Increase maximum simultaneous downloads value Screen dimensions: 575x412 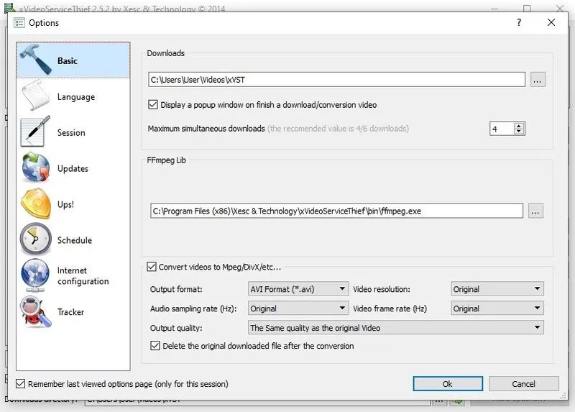tap(518, 126)
